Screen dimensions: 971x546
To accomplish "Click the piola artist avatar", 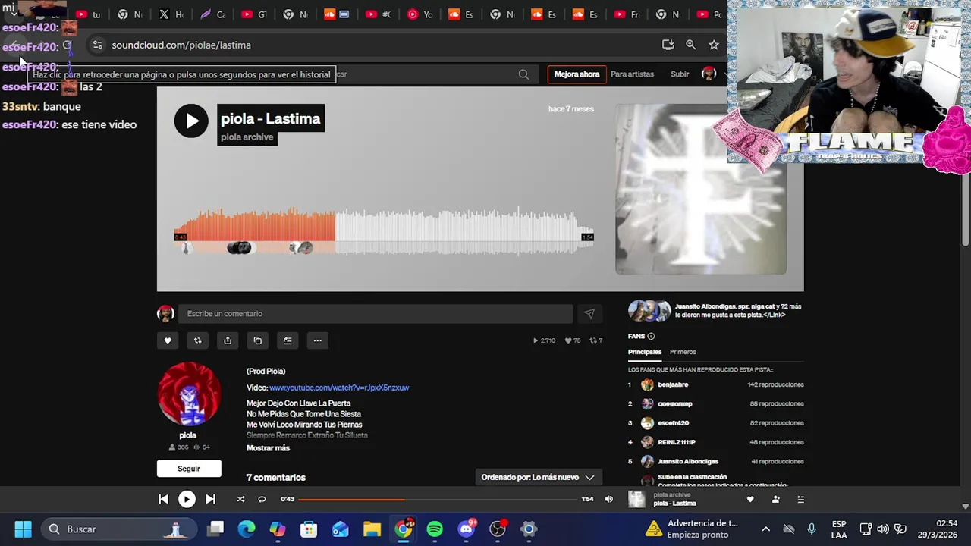I will 189,394.
